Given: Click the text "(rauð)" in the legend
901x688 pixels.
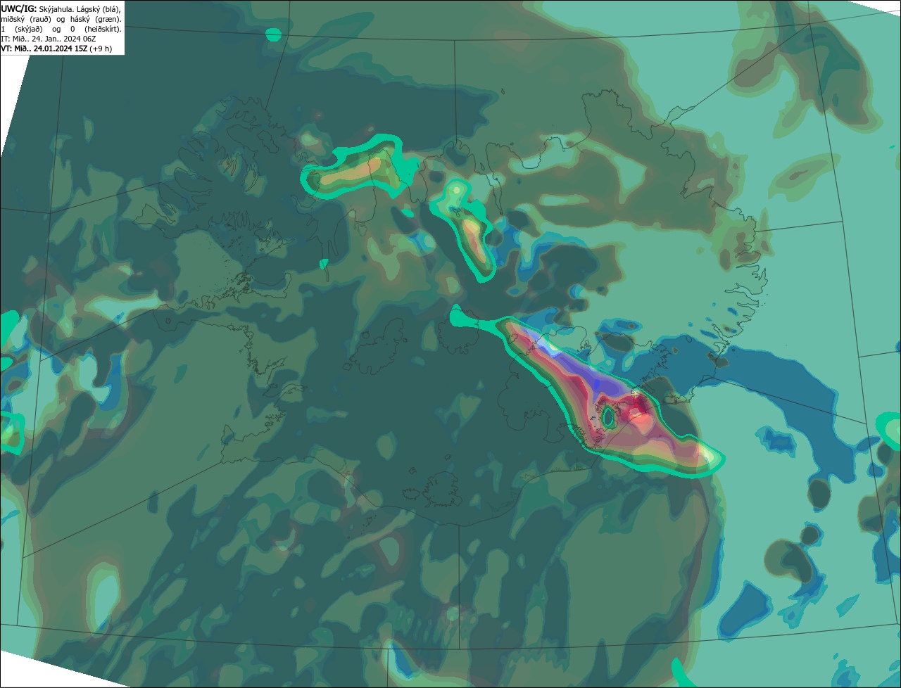Looking at the screenshot, I should click(x=40, y=20).
